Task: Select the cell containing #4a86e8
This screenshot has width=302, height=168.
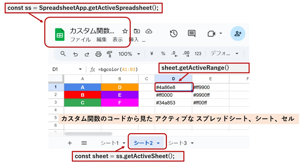Action: click(x=173, y=87)
